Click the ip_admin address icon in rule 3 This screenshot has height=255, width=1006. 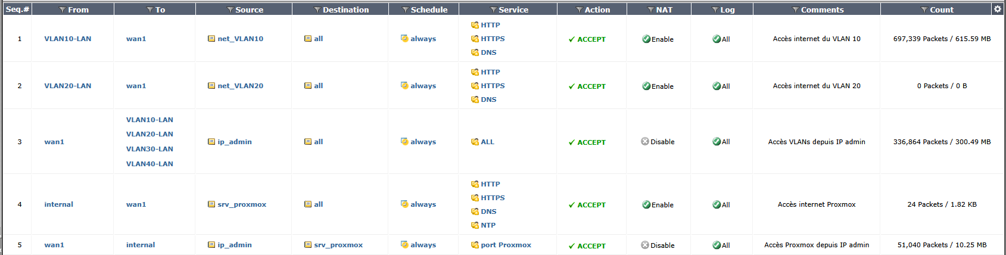tap(211, 142)
